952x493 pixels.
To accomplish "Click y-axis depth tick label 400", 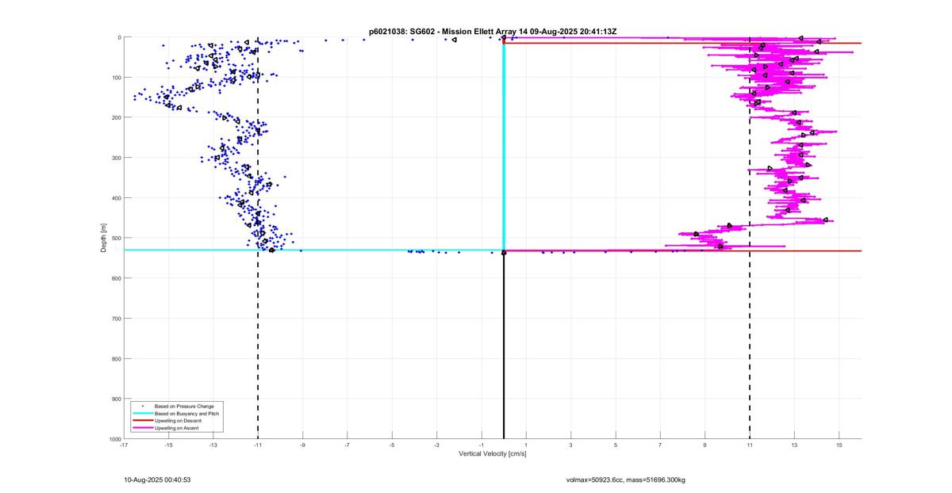I will (116, 198).
